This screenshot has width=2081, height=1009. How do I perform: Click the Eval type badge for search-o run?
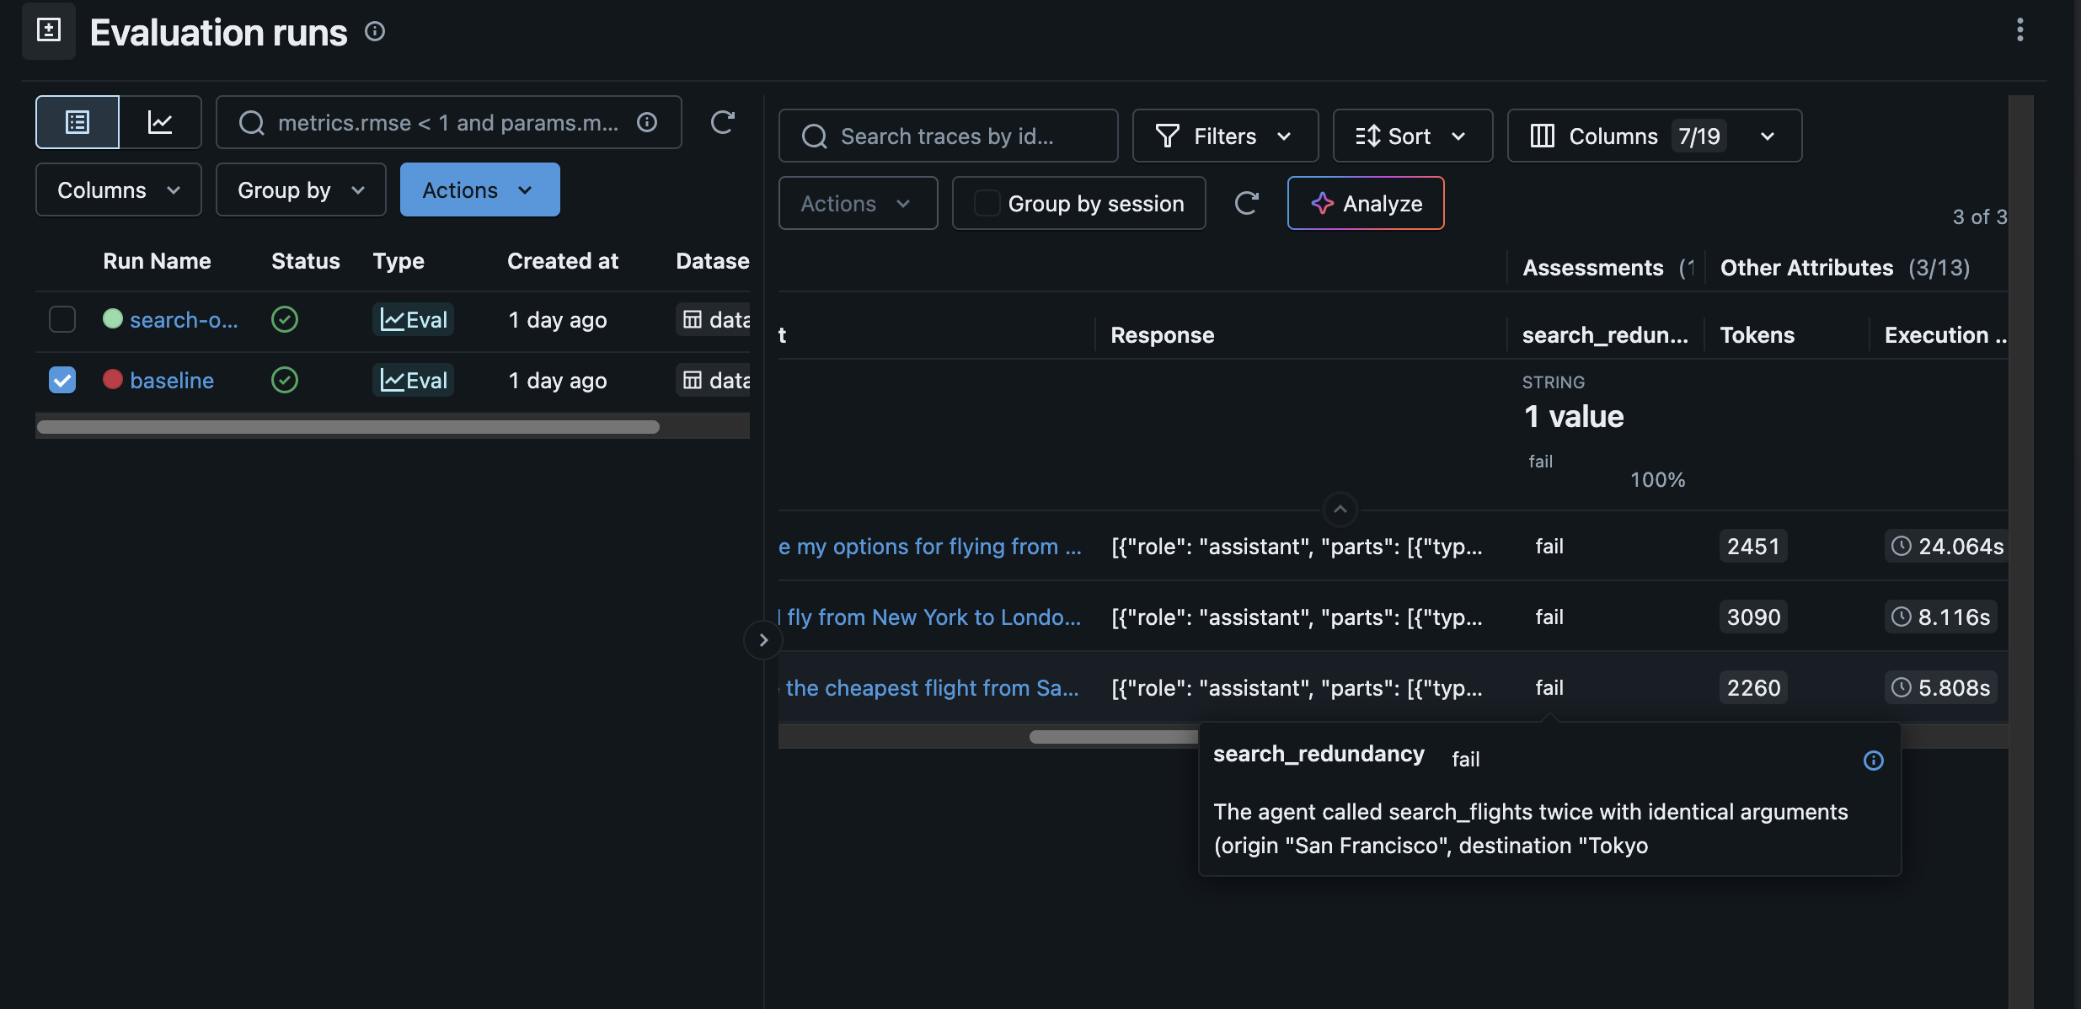tap(414, 319)
